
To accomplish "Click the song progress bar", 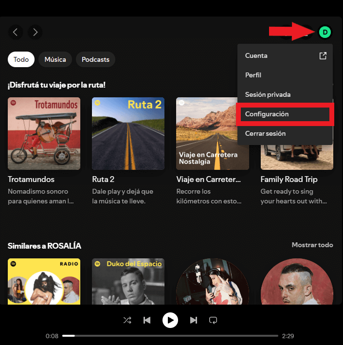I will (x=170, y=336).
